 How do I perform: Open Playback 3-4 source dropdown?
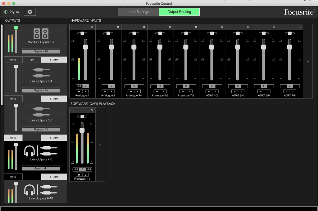coord(41,90)
